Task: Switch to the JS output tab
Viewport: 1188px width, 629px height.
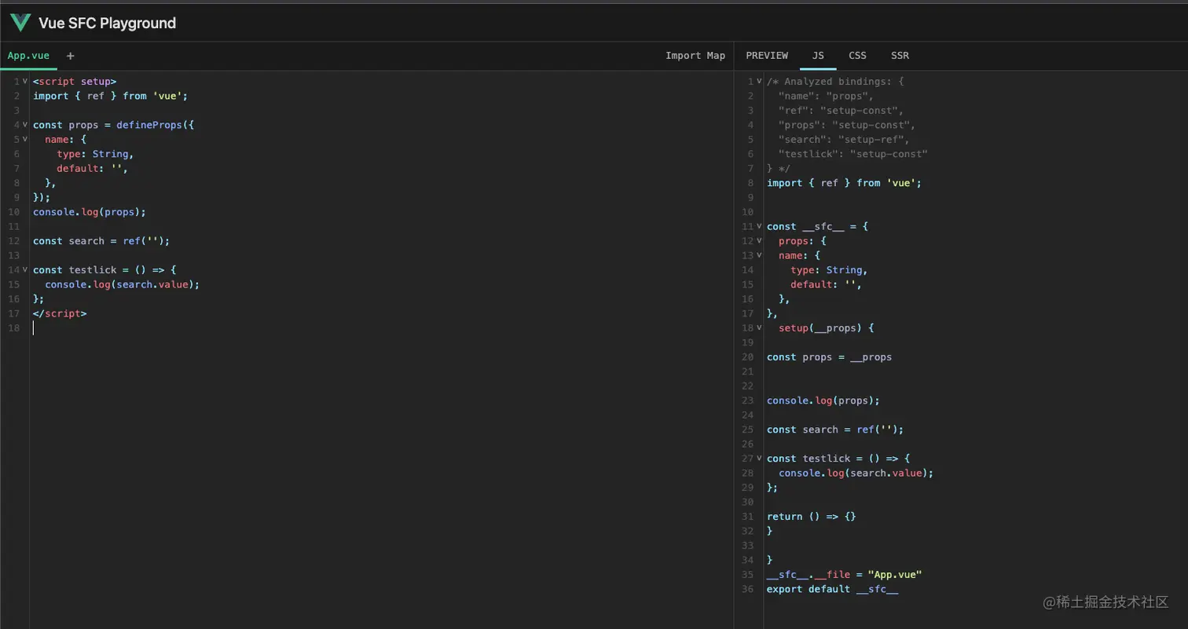Action: [x=818, y=56]
